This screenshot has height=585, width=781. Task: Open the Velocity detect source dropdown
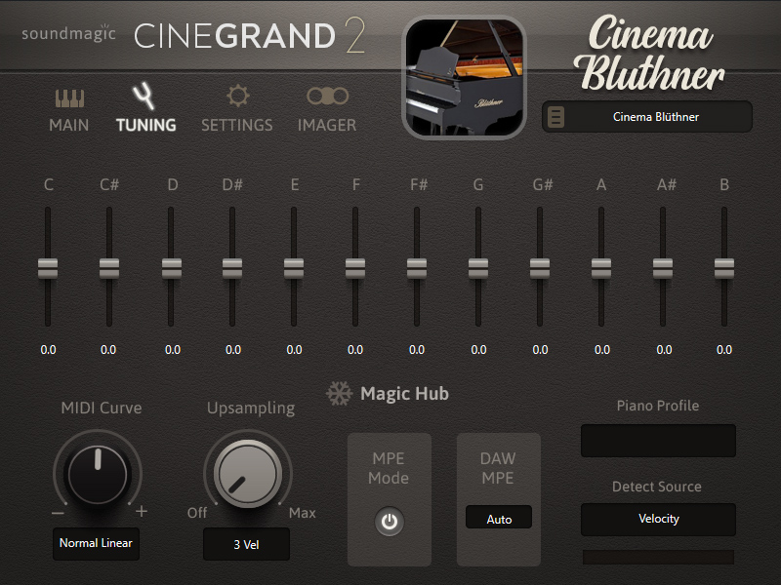[x=658, y=519]
